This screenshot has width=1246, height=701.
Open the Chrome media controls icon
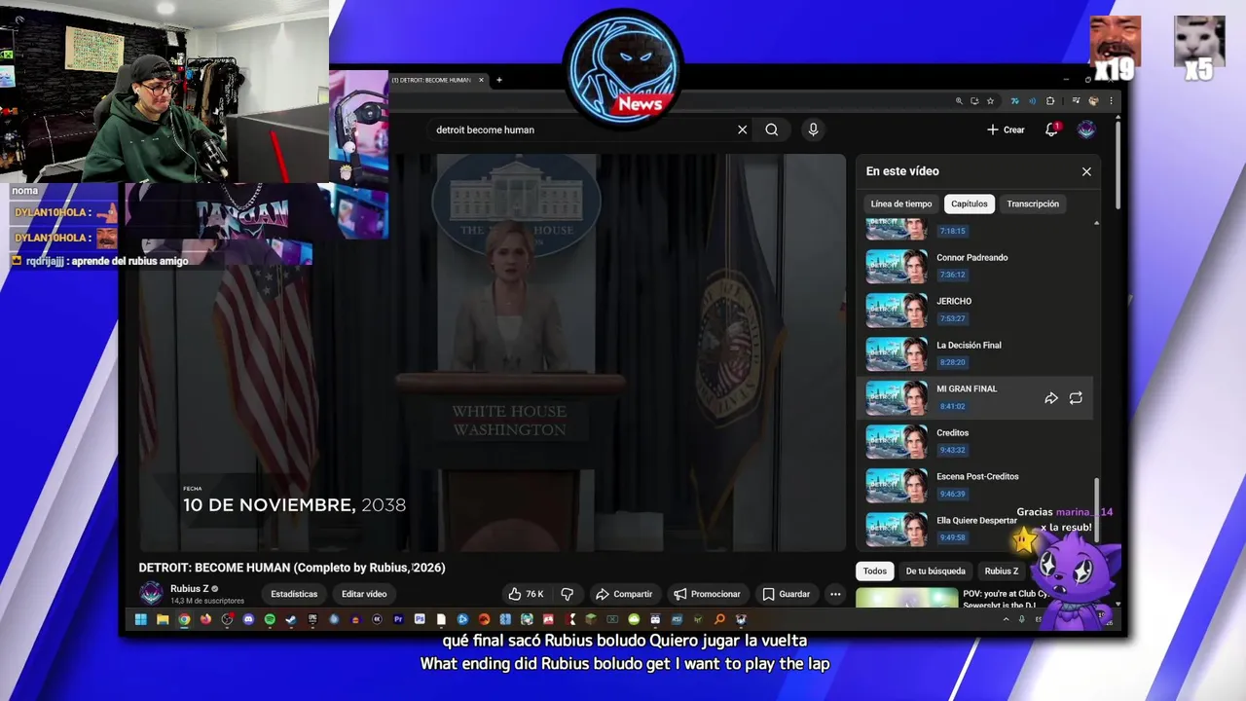(1076, 101)
